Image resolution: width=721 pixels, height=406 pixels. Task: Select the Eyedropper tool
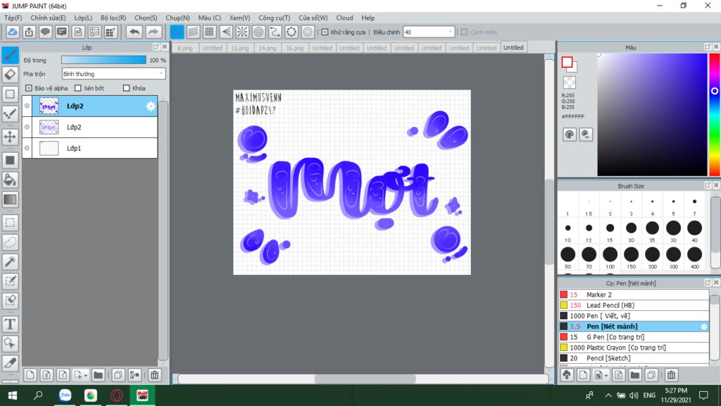[x=10, y=363]
